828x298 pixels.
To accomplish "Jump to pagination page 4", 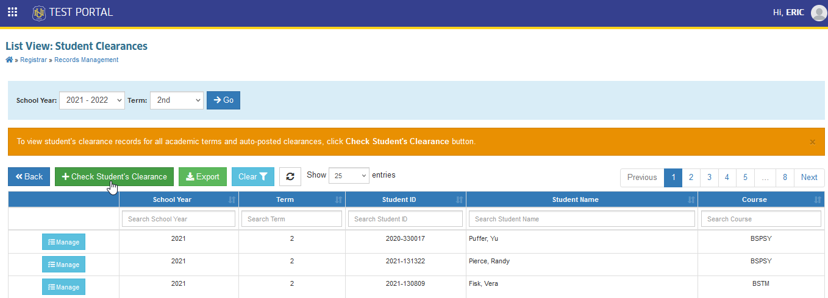I will click(727, 178).
